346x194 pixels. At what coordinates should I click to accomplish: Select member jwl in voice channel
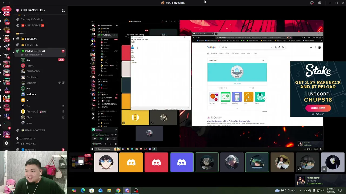pyautogui.click(x=28, y=89)
